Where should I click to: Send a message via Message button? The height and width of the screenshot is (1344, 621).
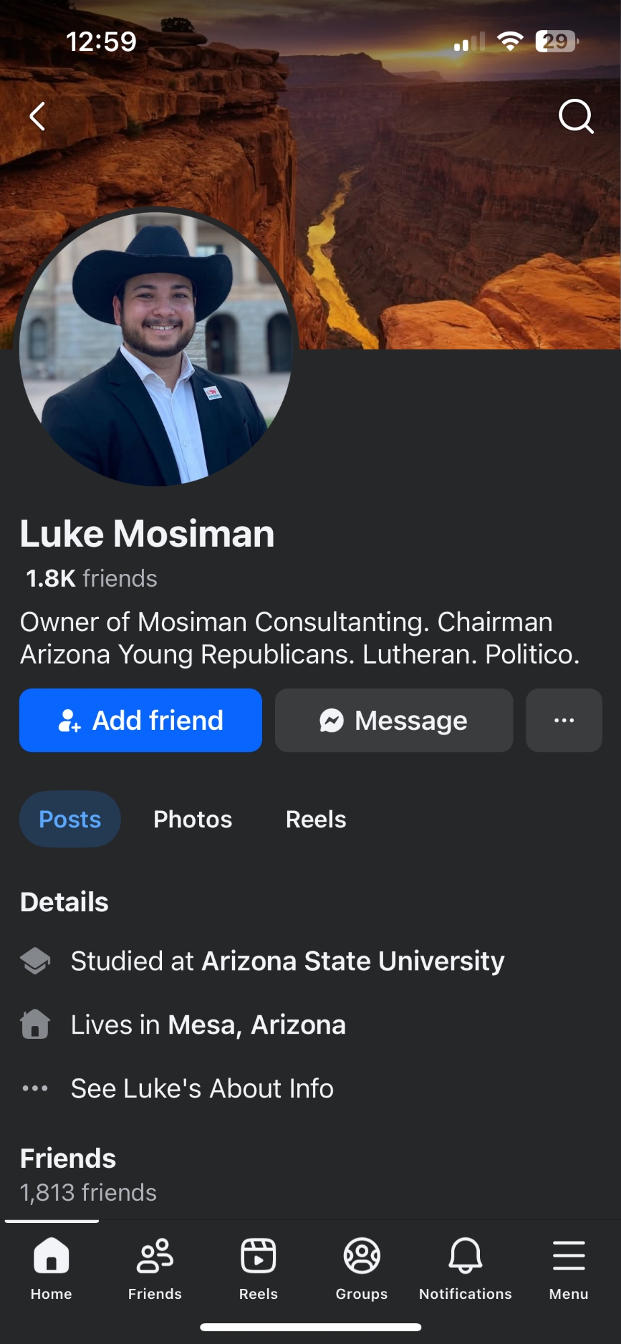point(394,720)
